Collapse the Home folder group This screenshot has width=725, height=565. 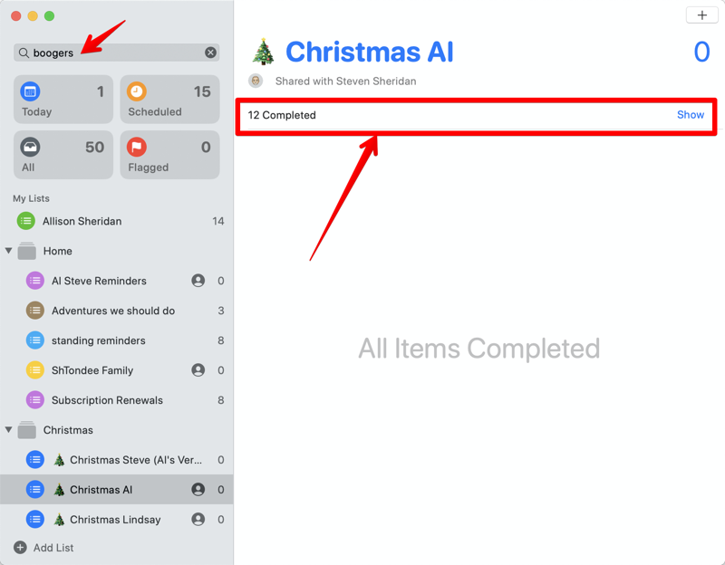click(9, 251)
